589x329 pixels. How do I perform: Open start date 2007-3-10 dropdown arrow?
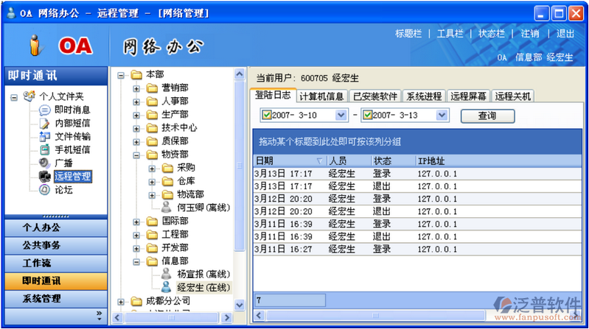click(341, 115)
